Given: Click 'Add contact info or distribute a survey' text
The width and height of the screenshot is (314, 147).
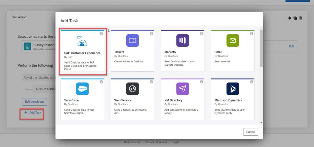Looking at the screenshot, I should 181,111.
